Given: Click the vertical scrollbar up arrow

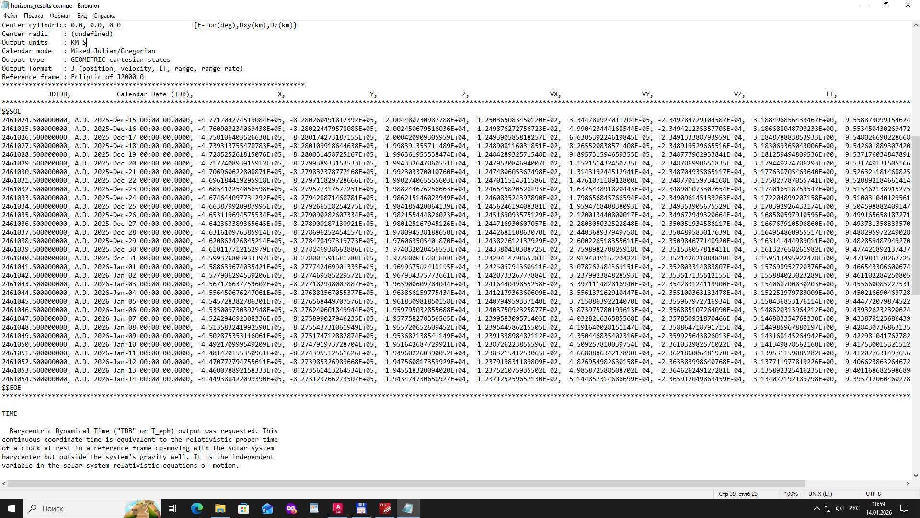Looking at the screenshot, I should tap(916, 25).
